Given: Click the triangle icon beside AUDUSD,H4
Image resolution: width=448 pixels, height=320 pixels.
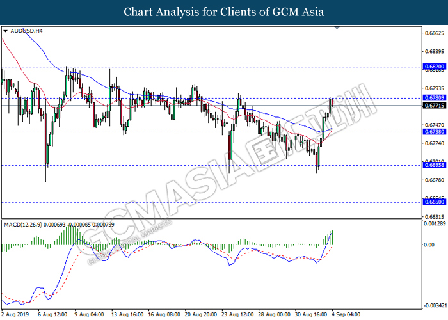Looking at the screenshot, I should pyautogui.click(x=6, y=30).
